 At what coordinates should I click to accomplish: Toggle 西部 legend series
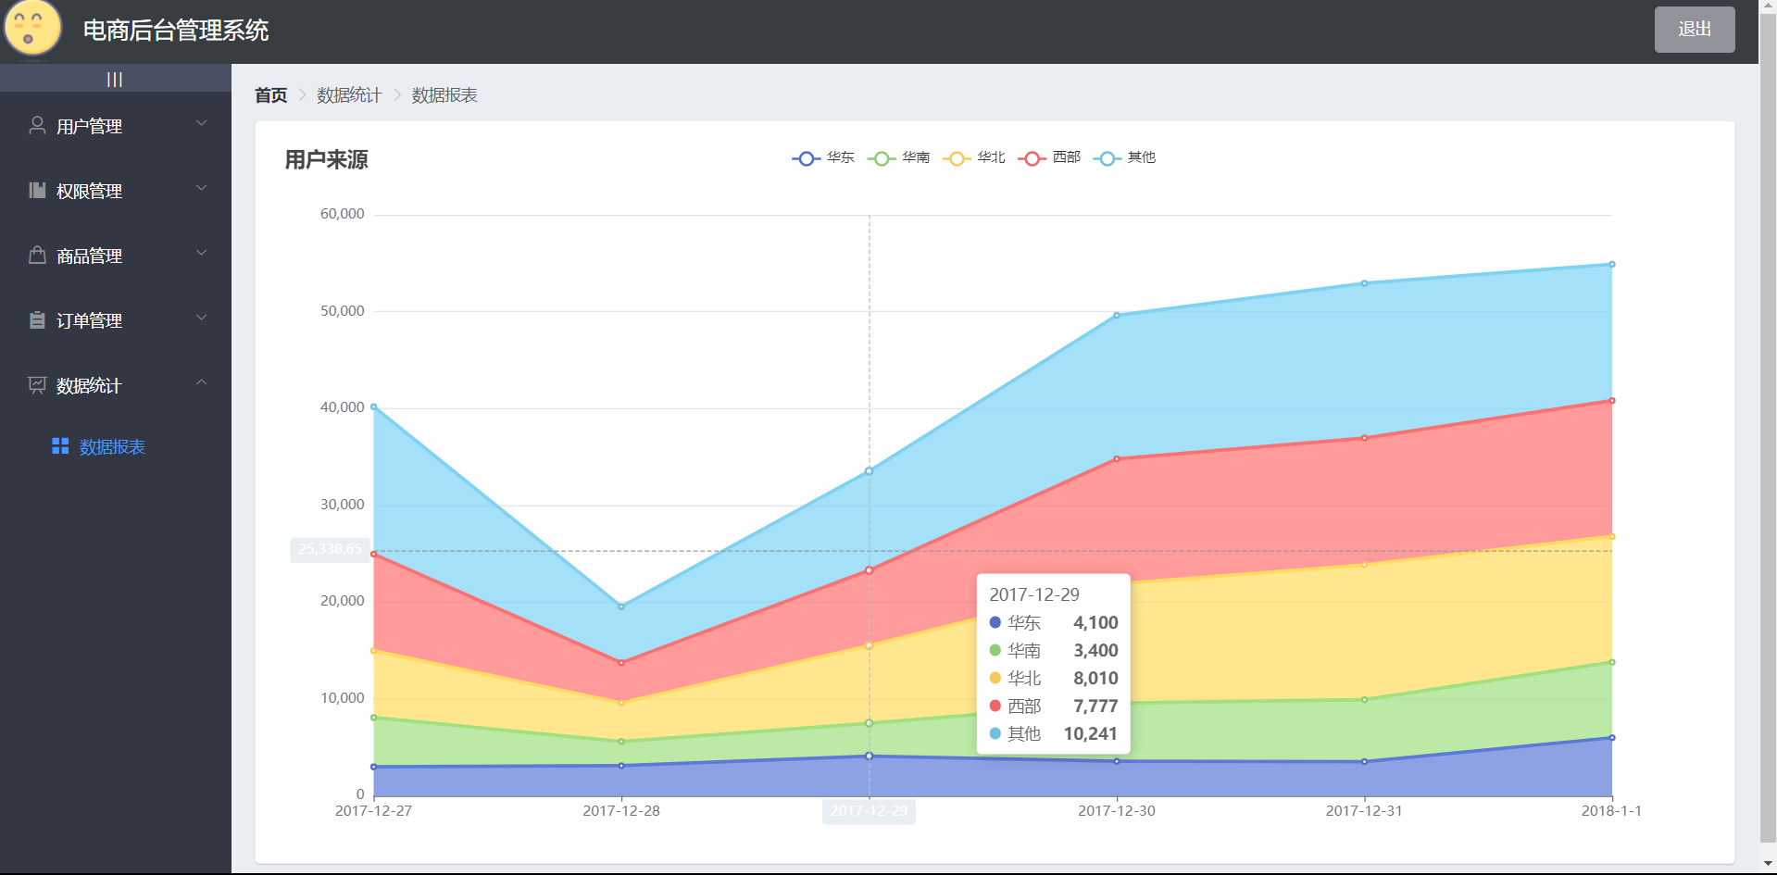point(1049,157)
